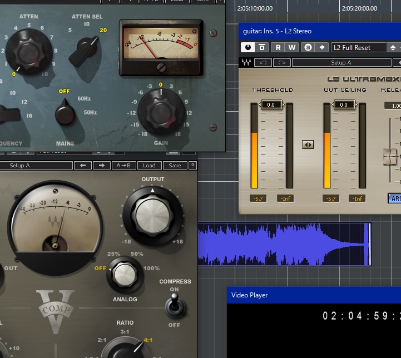Click the Threshold left peak value -5.7
401x358 pixels.
258,198
